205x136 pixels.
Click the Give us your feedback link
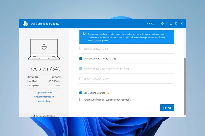(45, 116)
